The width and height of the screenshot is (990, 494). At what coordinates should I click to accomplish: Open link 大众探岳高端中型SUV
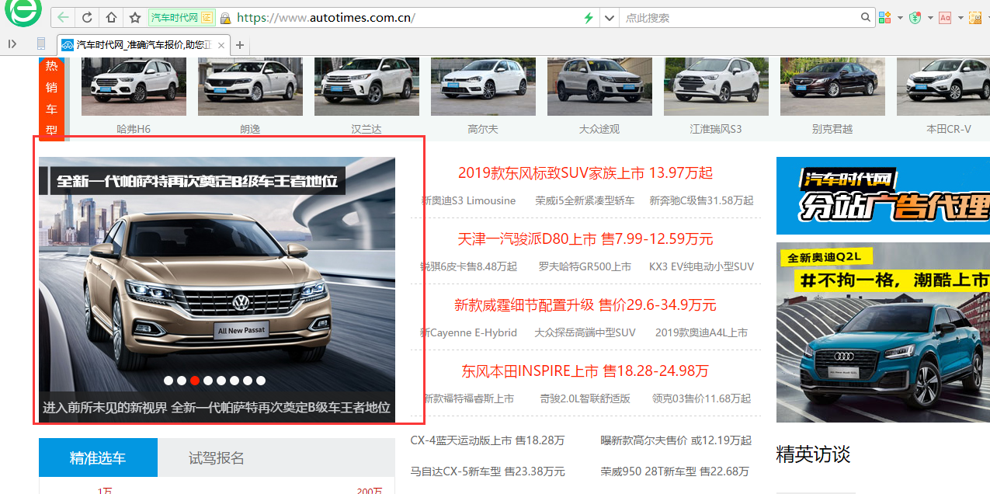click(585, 332)
